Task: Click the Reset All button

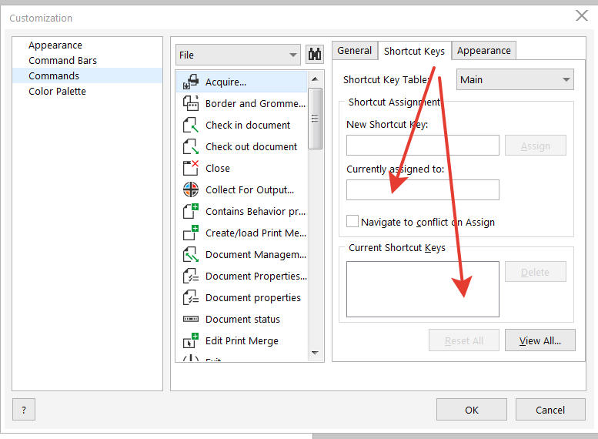Action: pyautogui.click(x=464, y=340)
